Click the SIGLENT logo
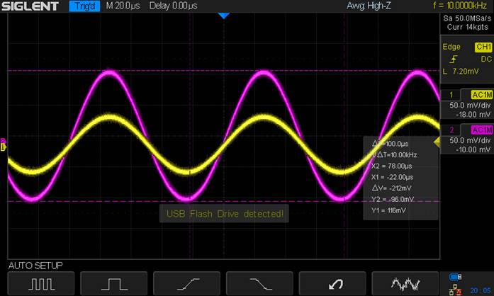The image size is (494, 296). pos(30,6)
